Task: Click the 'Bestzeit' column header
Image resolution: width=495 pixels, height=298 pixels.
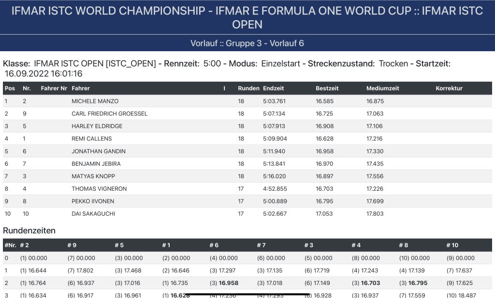Action: [327, 88]
